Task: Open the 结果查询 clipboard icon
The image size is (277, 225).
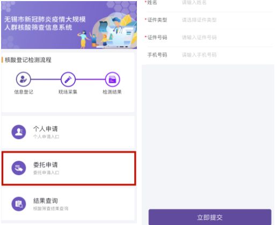Action: tap(19, 204)
